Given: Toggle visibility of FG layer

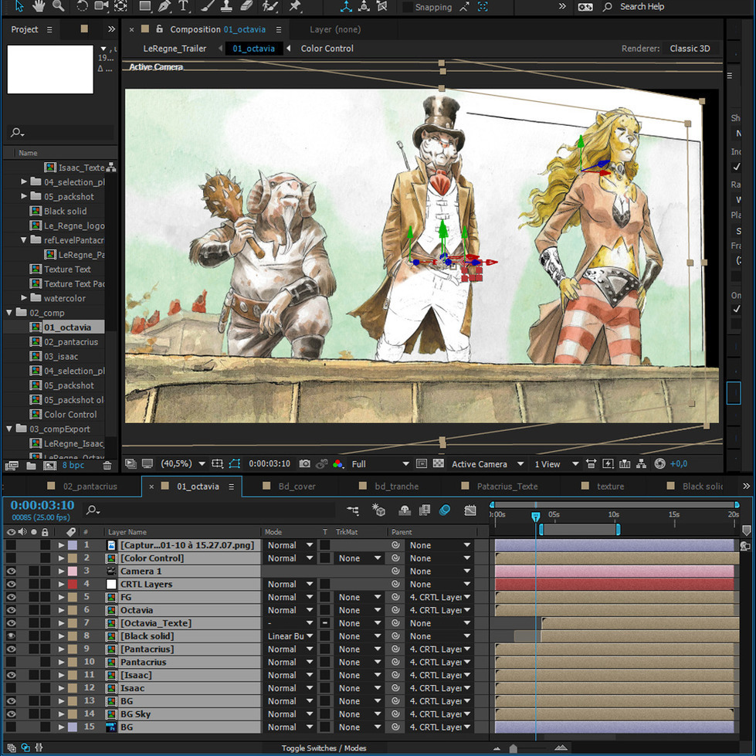Looking at the screenshot, I should tap(11, 598).
